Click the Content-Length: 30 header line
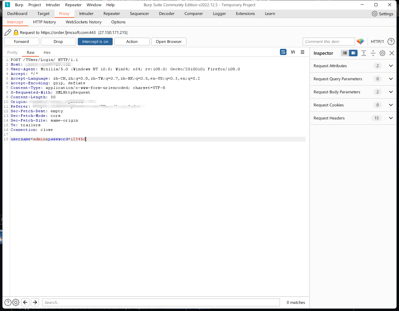 (x=33, y=97)
